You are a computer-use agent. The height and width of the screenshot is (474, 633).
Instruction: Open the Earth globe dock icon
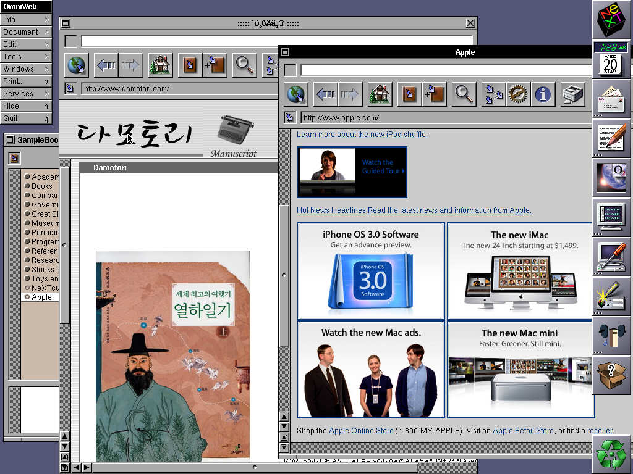[x=611, y=177]
